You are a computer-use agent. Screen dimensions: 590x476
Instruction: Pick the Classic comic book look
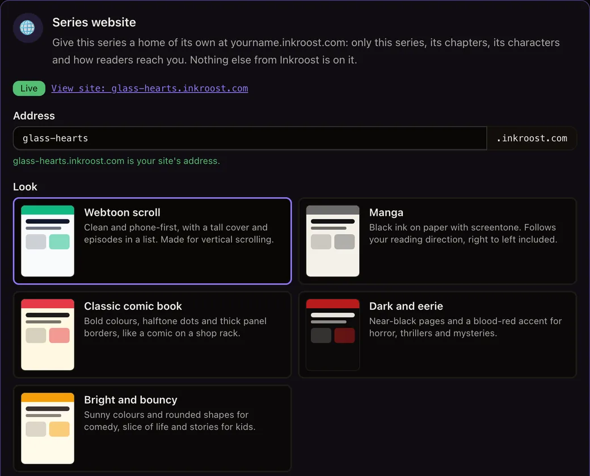[153, 335]
